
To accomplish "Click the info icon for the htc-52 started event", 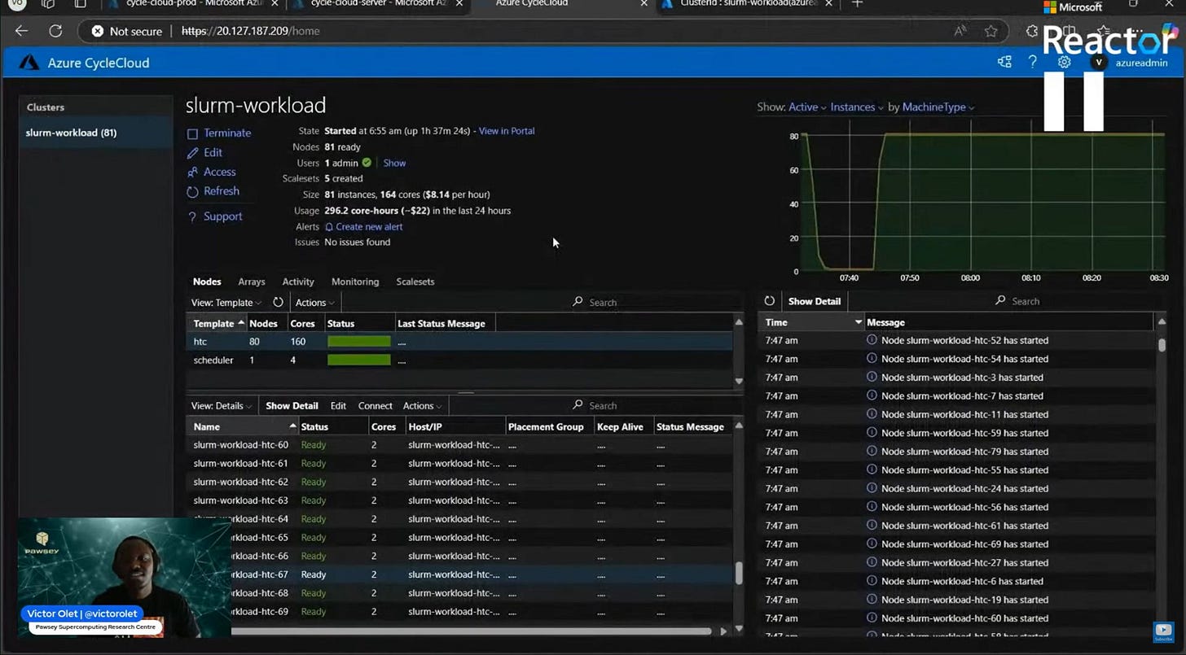I will coord(872,340).
